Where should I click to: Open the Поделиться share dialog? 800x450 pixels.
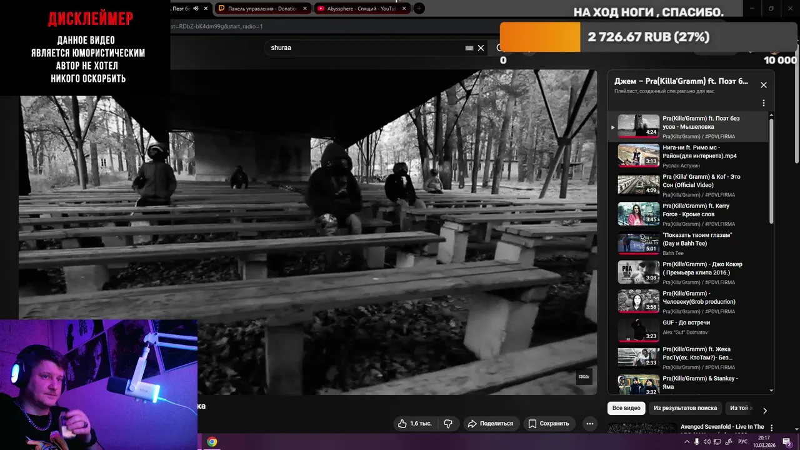[x=491, y=423]
